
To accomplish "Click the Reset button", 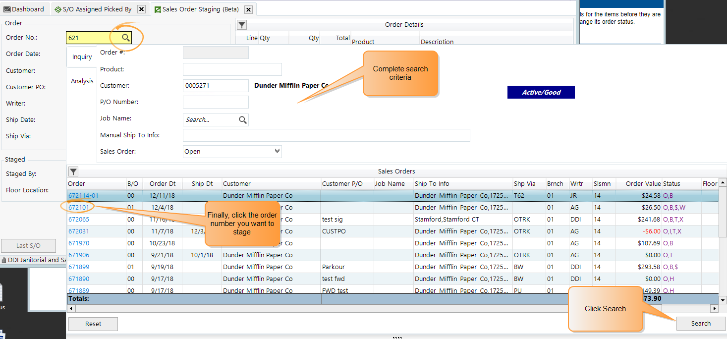I will pyautogui.click(x=93, y=324).
